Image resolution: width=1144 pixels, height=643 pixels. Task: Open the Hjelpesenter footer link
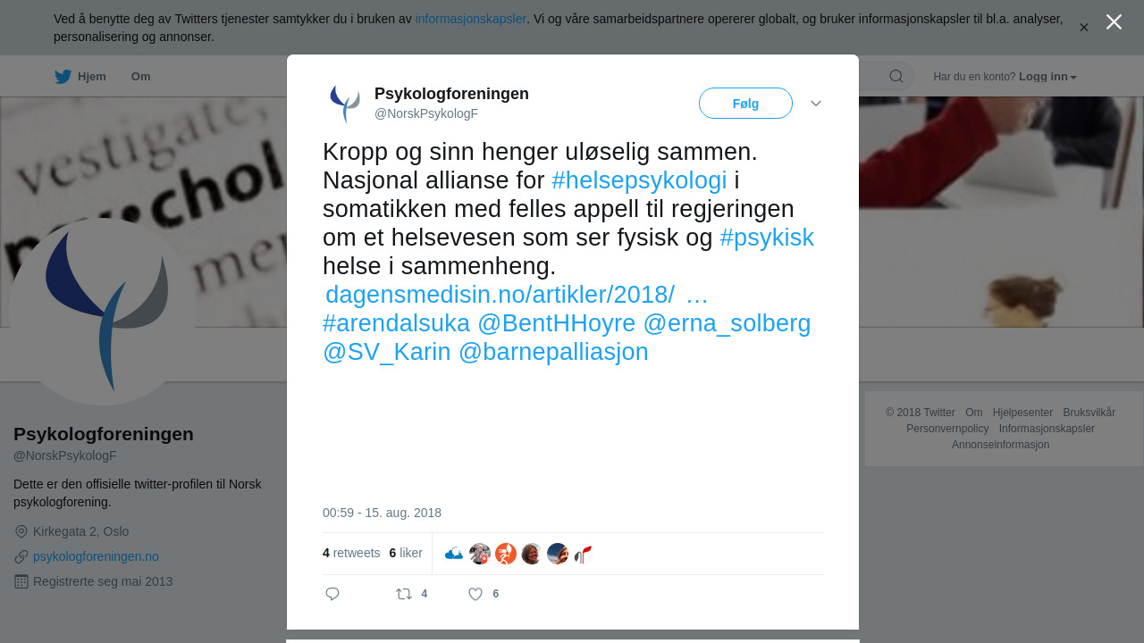pos(1022,413)
